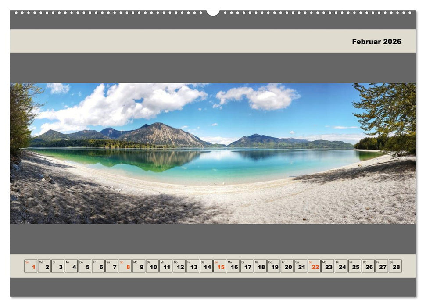Screen dimensions: 426x307
Task: Click the Wednesday cell 25
Action: point(354,266)
